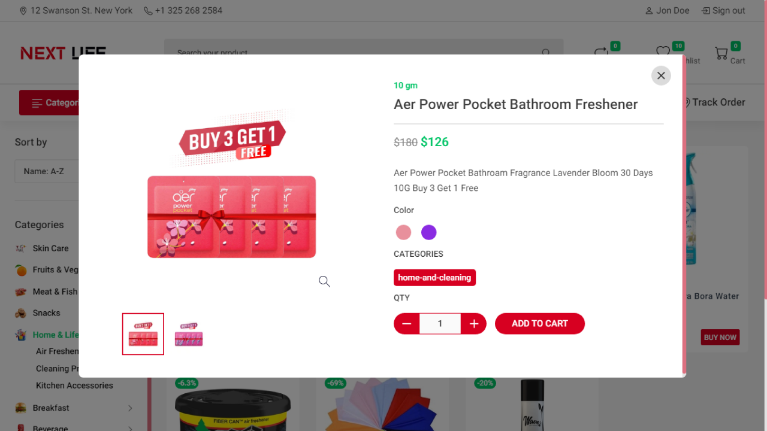Click the magnifier zoom icon on product image
767x431 pixels.
point(324,281)
